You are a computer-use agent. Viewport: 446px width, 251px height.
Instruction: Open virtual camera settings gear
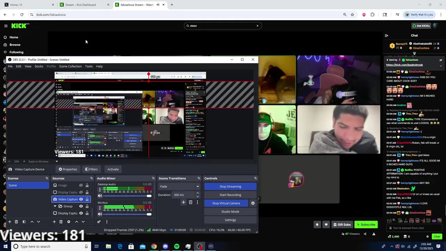coord(253,203)
